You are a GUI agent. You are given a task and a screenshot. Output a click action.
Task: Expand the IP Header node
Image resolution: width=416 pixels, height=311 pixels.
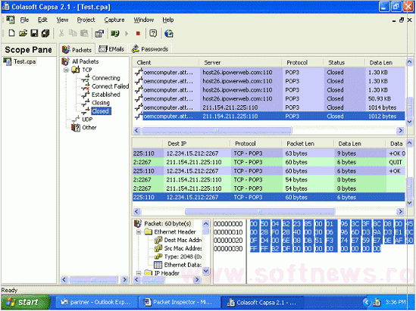(x=139, y=273)
